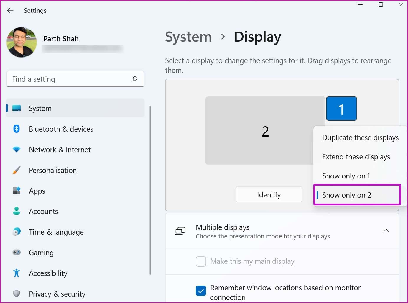Click the Gaming controller icon
This screenshot has width=408, height=303.
pos(17,252)
